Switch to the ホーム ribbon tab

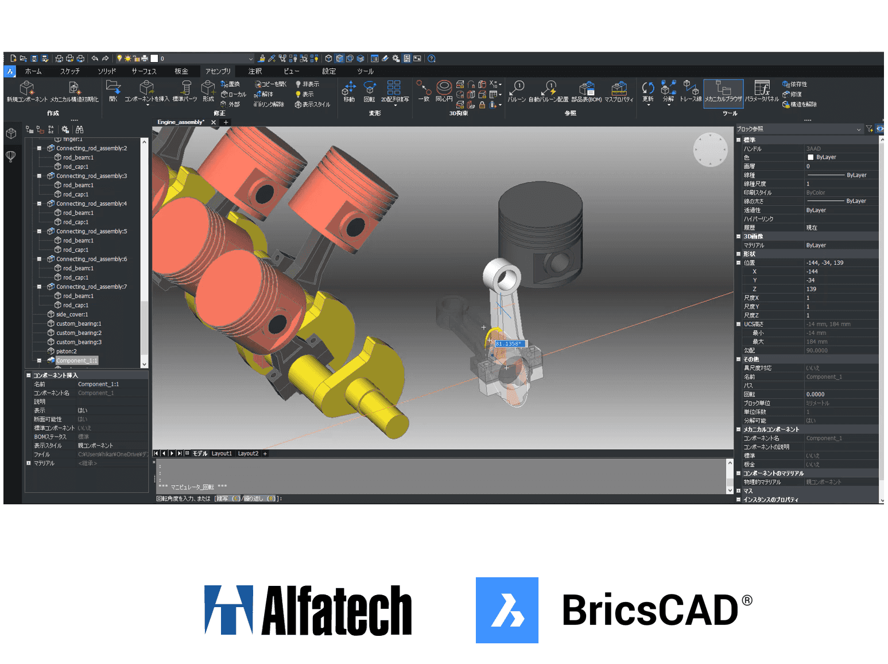(x=33, y=71)
